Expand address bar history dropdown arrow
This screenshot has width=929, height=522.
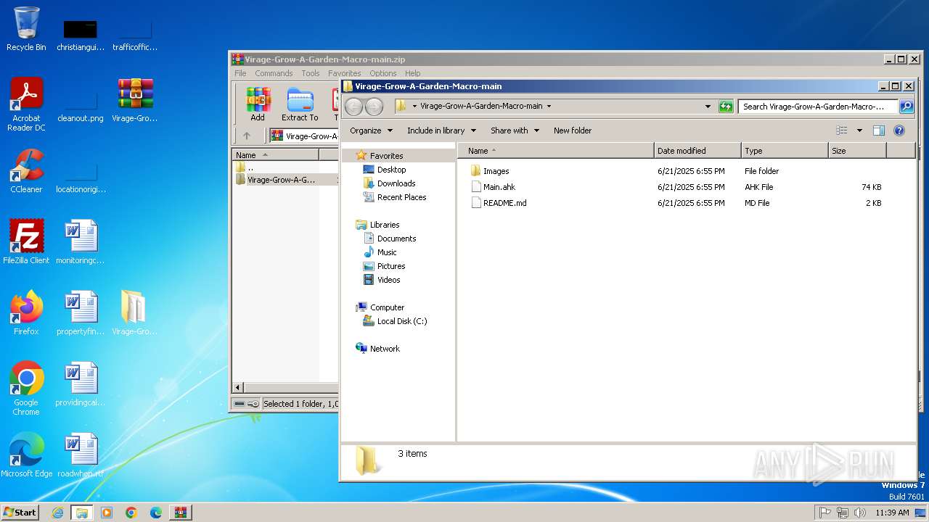pos(708,107)
